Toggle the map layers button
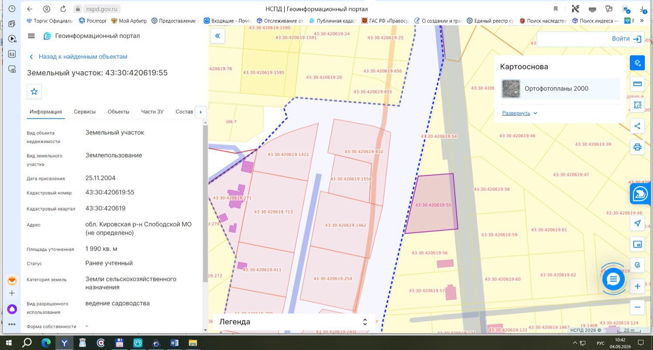Viewport: 653px width, 350px height. point(637,63)
